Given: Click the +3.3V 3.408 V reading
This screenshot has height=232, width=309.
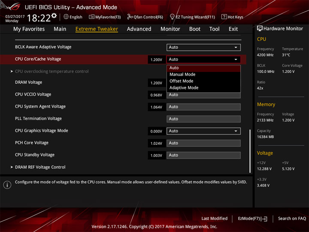Looking at the screenshot, I should 263,186.
